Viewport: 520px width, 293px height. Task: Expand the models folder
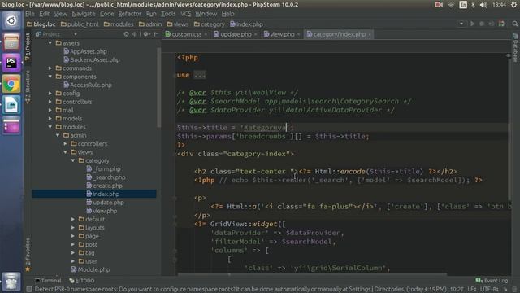point(50,119)
